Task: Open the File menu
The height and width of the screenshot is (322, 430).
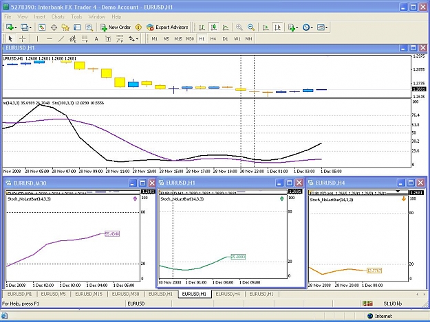Action: tap(8, 16)
